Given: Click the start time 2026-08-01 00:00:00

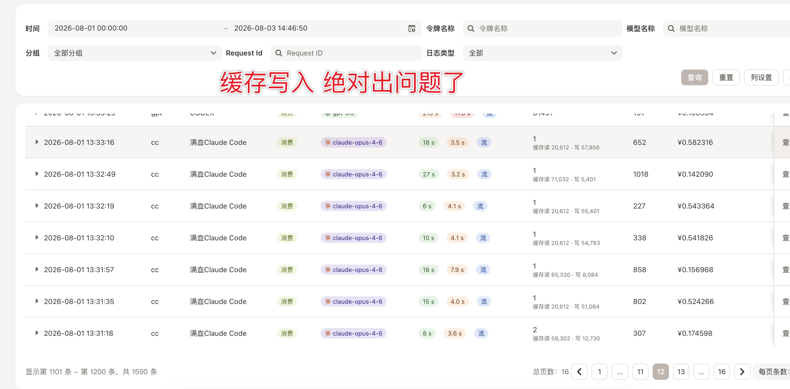Looking at the screenshot, I should coord(91,28).
